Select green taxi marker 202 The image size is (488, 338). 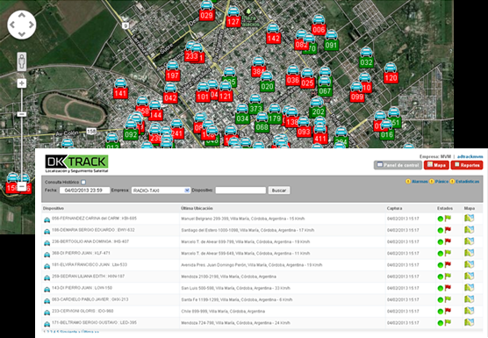coord(318,107)
